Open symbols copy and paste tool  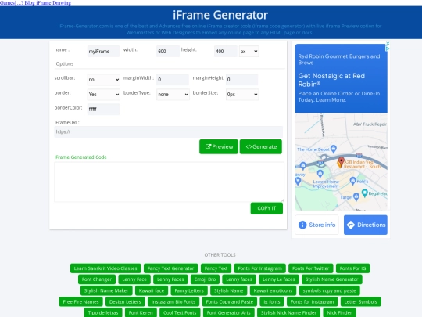[330, 290]
